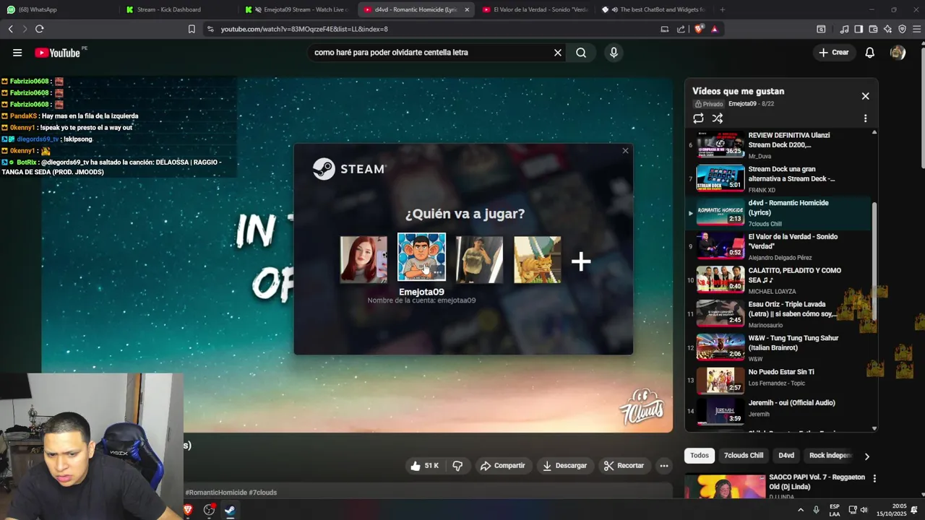Image resolution: width=925 pixels, height=520 pixels.
Task: Open options for SAOCO PAPI Vol. 7 video
Action: (x=874, y=478)
